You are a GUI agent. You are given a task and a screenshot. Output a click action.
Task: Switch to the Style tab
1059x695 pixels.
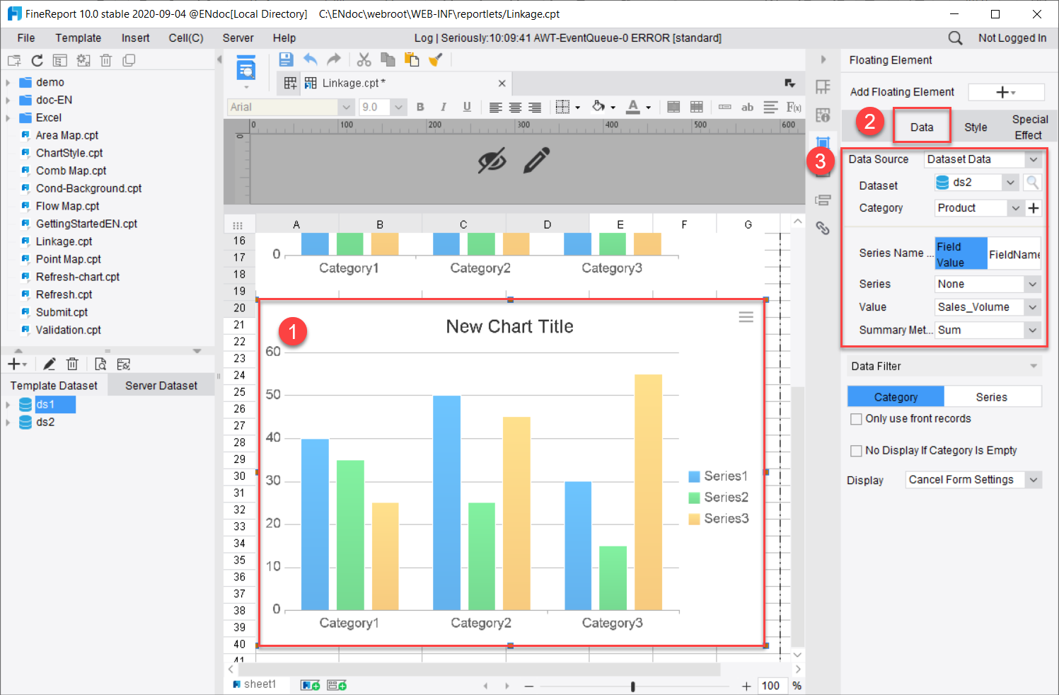click(x=976, y=127)
